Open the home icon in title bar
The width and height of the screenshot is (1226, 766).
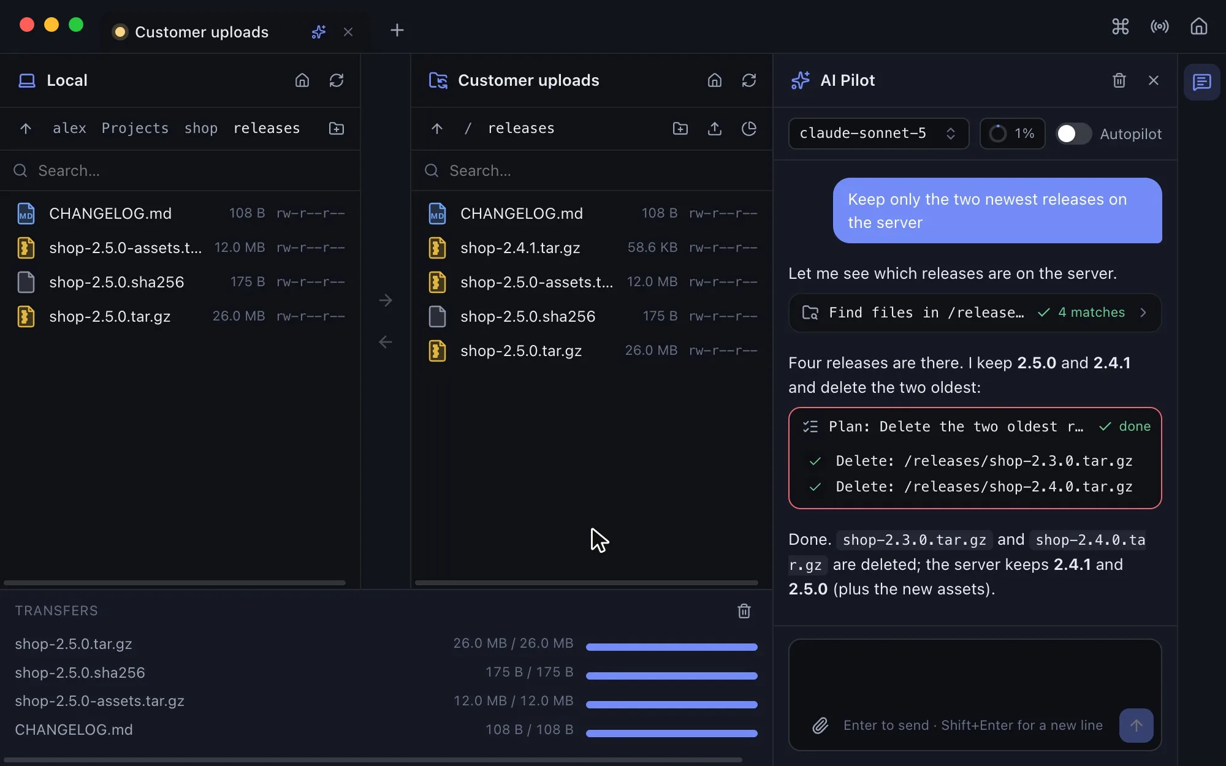(1198, 26)
